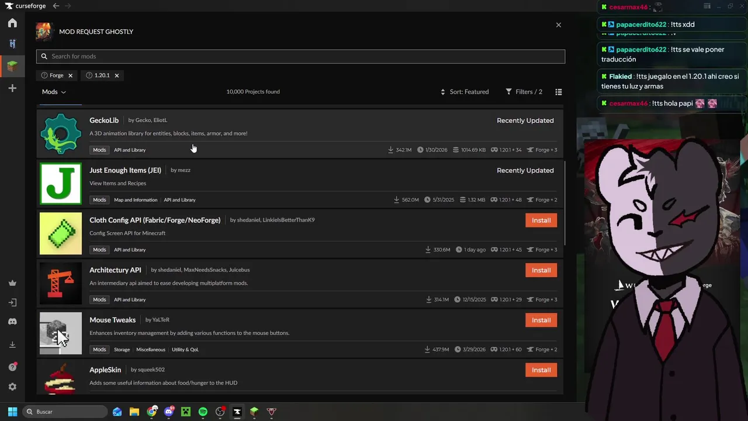Click the 10,000 Projects found text
The image size is (748, 421).
(x=253, y=92)
